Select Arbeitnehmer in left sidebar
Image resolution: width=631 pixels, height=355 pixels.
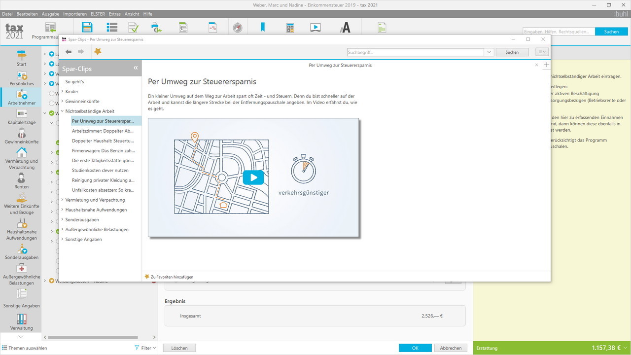click(22, 98)
